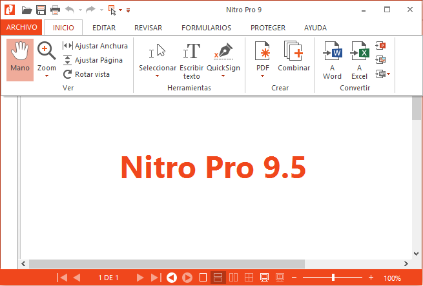Click Ajustar Página fit page
This screenshot has height=286, width=423.
click(93, 60)
